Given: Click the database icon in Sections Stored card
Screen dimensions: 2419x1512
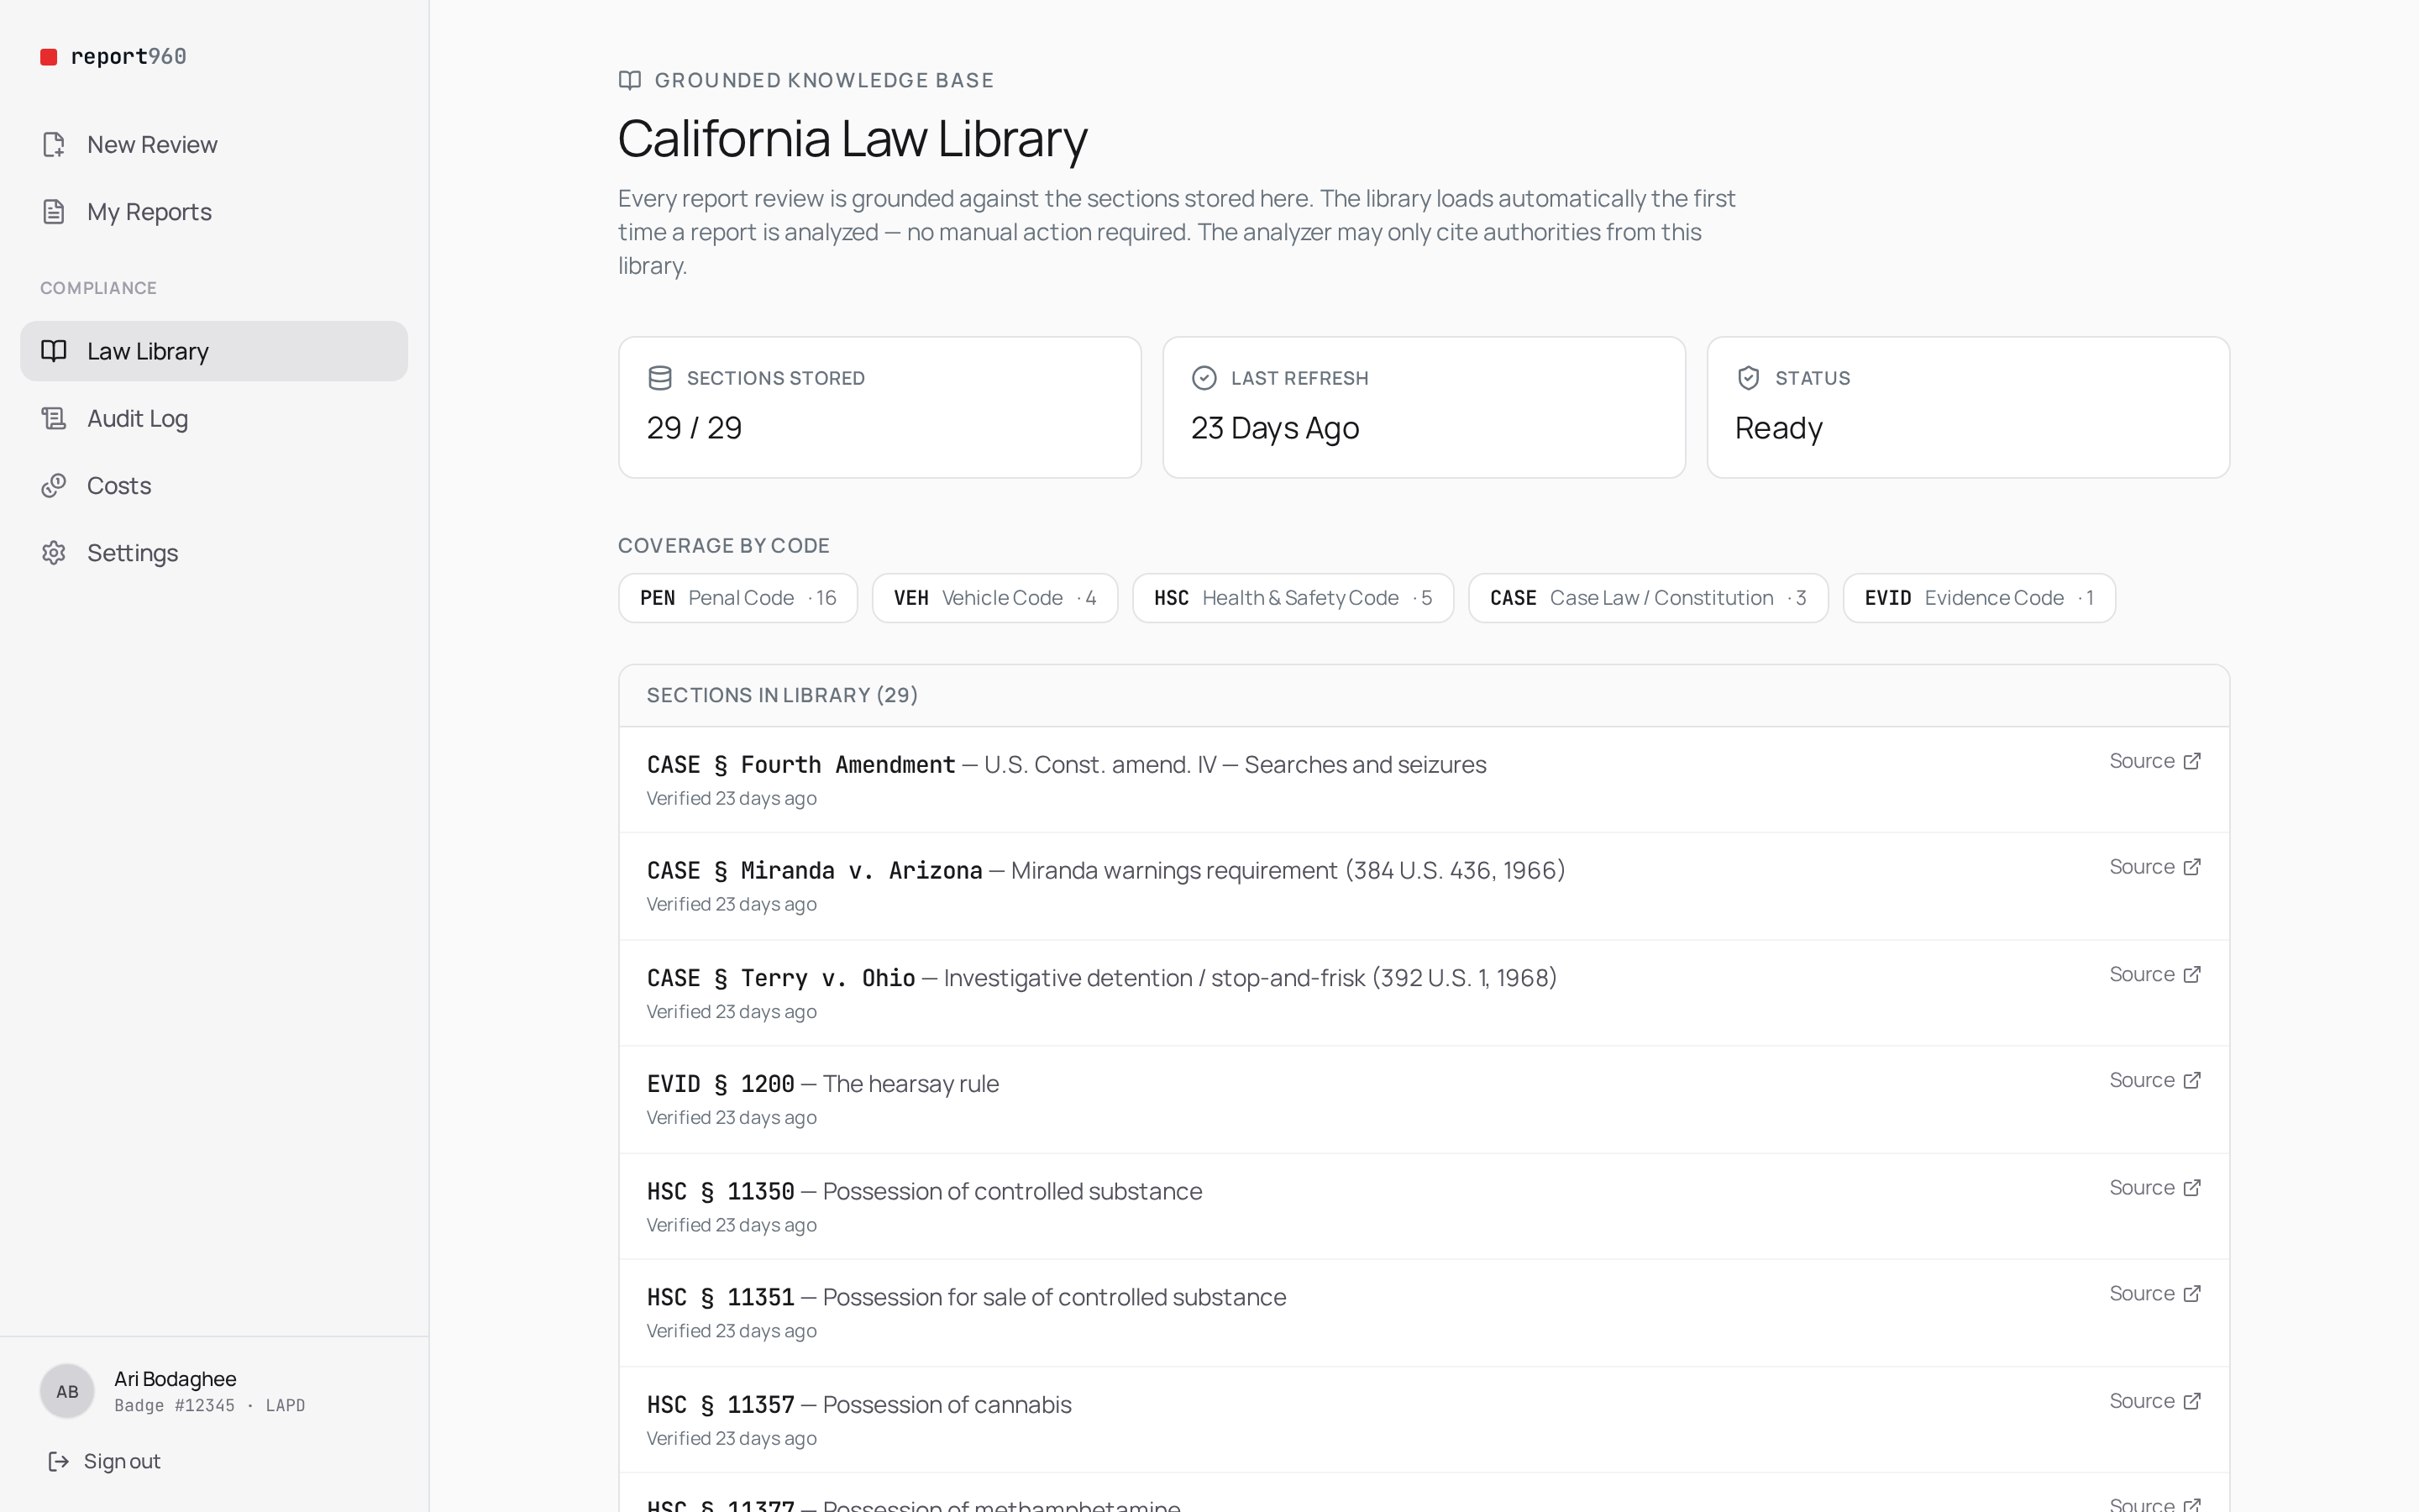Looking at the screenshot, I should point(659,378).
